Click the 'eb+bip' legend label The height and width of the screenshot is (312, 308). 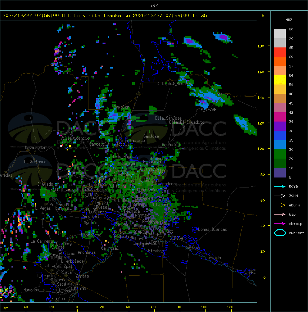coord(295,224)
